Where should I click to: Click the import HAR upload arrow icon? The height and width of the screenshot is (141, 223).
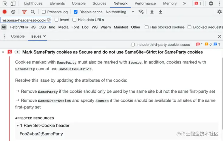[152, 12]
